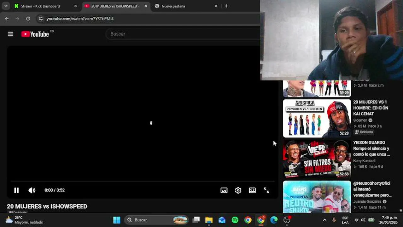This screenshot has width=403, height=227.
Task: Close the 20 MUJERES vs ISHOWSPEED tab
Action: [146, 6]
